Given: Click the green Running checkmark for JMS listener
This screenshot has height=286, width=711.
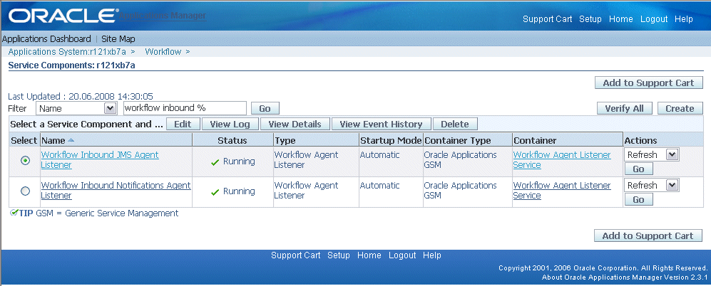Looking at the screenshot, I should coord(215,162).
